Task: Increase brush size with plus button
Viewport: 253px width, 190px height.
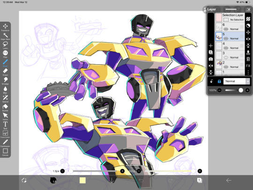Action: click(122, 171)
